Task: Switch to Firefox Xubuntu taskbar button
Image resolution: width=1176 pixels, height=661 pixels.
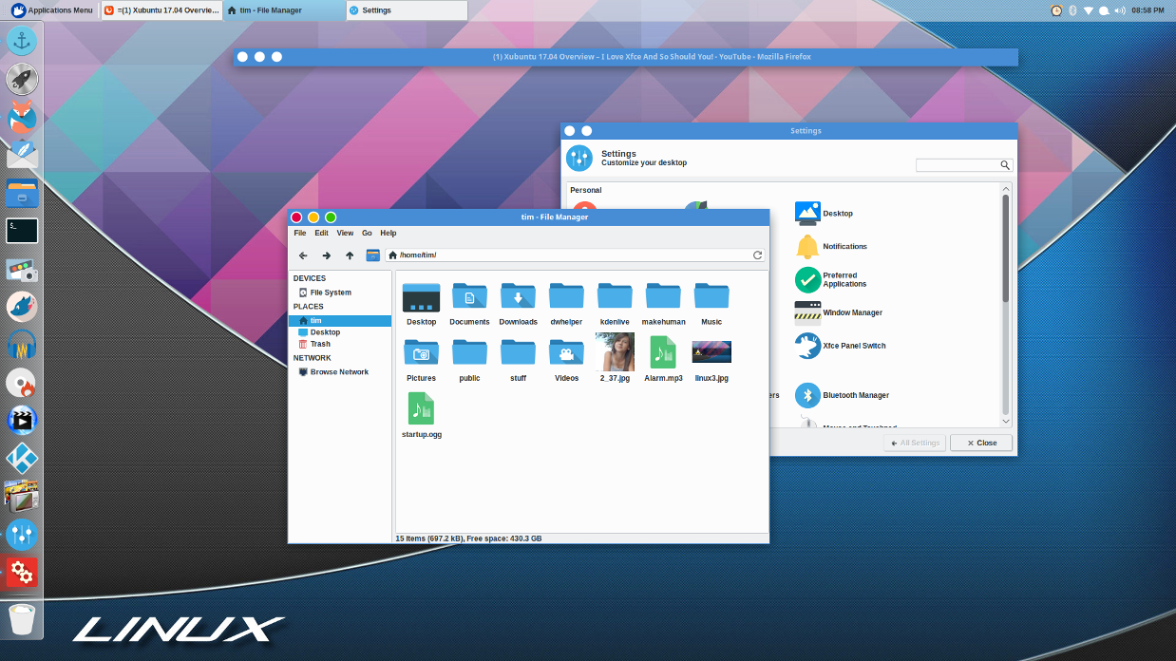Action: [161, 10]
